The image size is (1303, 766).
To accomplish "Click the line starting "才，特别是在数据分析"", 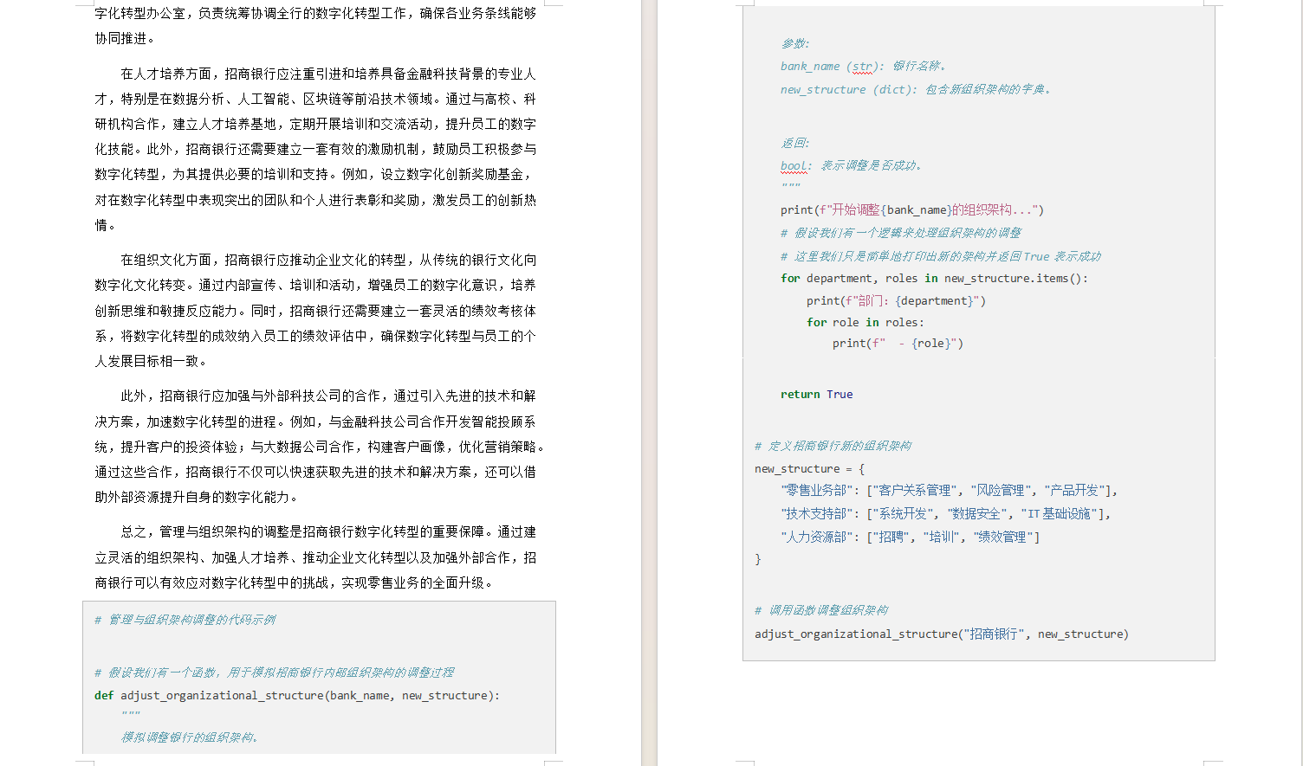I will [315, 99].
